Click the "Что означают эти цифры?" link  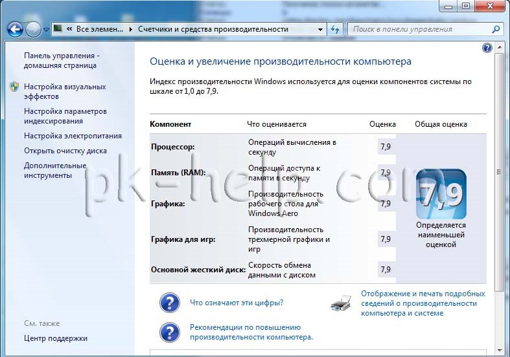pyautogui.click(x=237, y=303)
